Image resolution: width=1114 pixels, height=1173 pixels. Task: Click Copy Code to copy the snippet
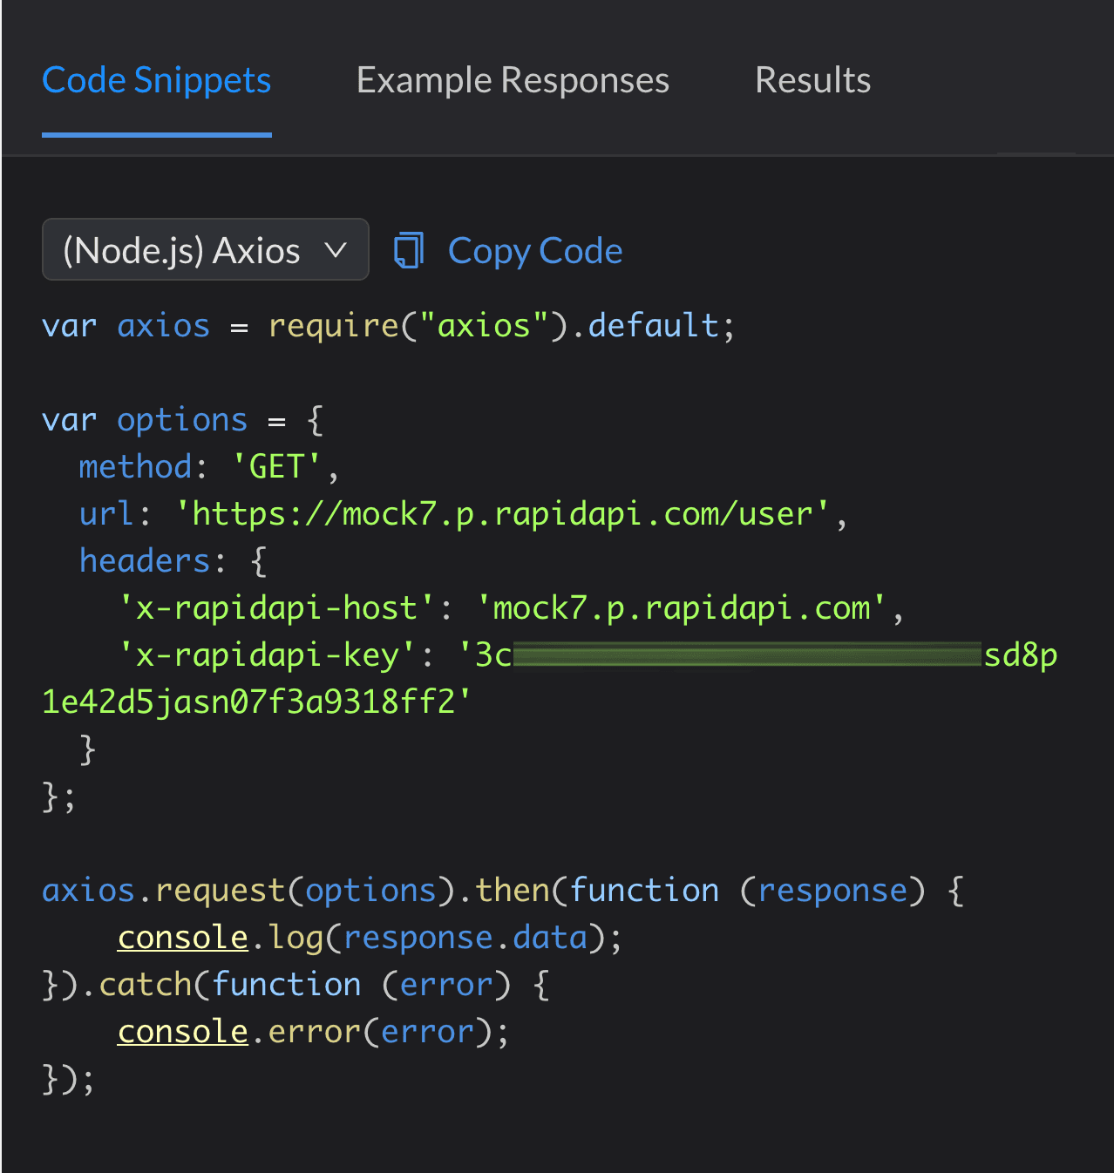click(x=534, y=250)
